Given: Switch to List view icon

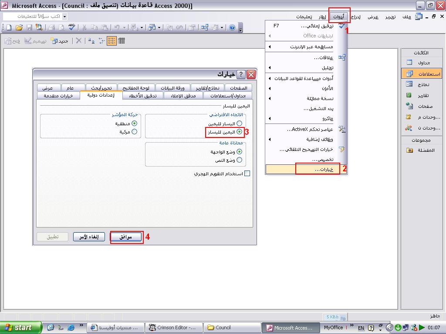Looking at the screenshot, I should click(111, 41).
